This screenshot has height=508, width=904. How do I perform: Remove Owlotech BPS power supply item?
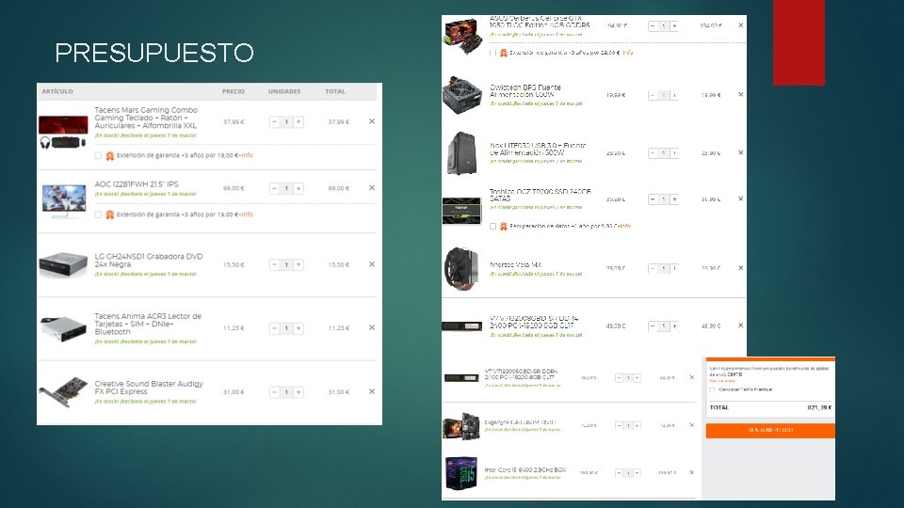(741, 94)
